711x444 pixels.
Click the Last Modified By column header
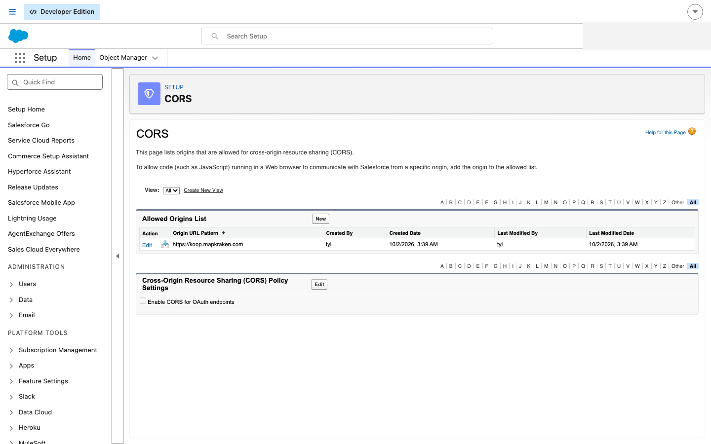point(517,233)
